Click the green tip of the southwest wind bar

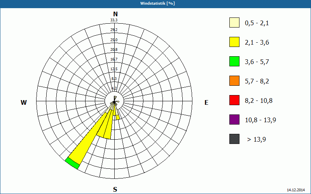pos(72,163)
